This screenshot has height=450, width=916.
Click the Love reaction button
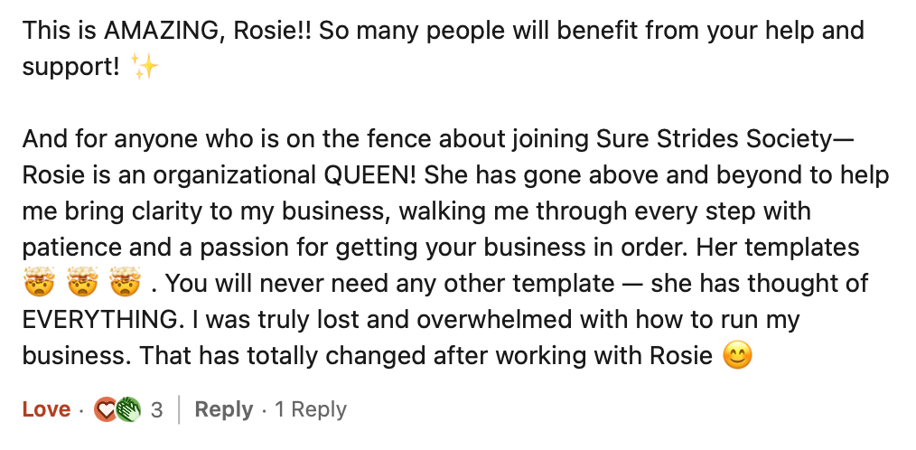tap(46, 409)
